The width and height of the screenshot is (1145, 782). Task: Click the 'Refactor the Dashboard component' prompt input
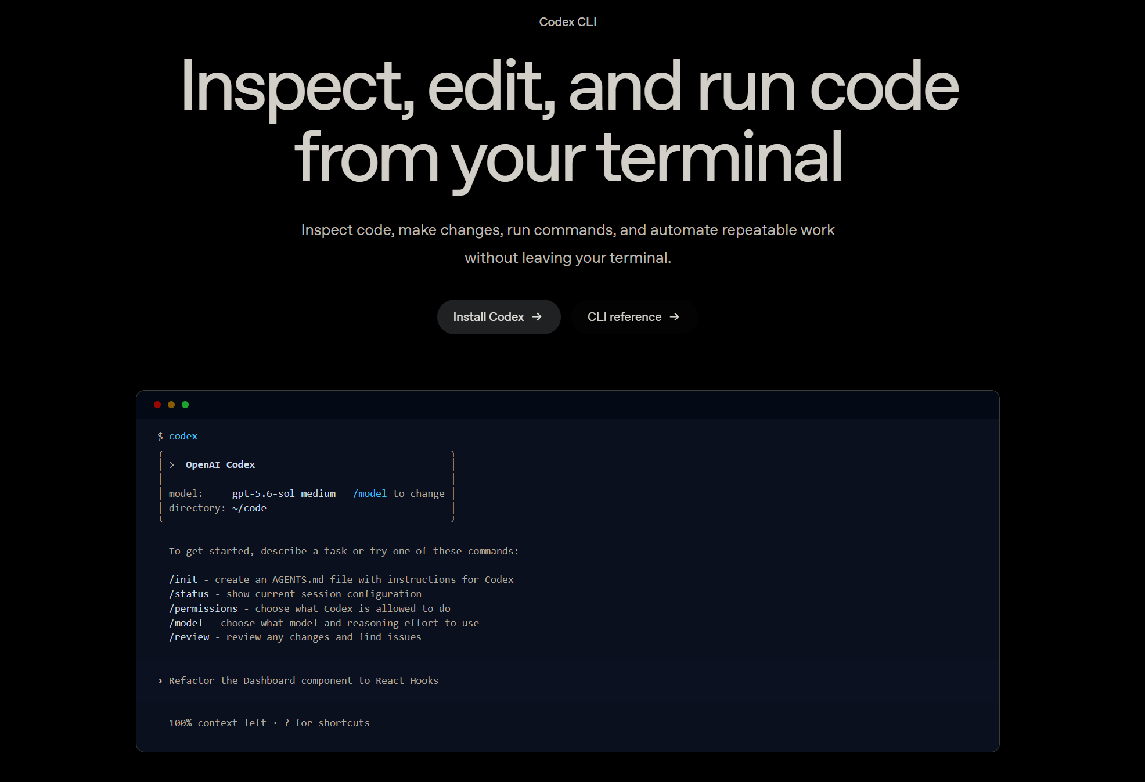(304, 680)
